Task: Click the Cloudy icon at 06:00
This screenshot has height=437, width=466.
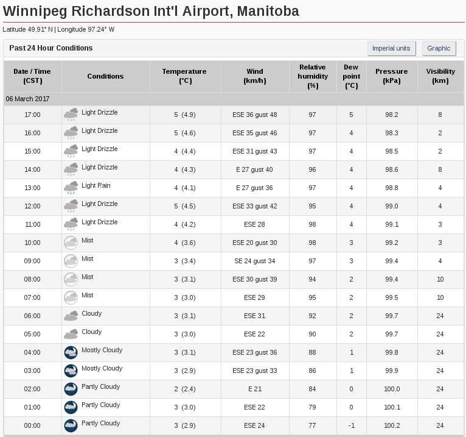Action: pos(71,316)
